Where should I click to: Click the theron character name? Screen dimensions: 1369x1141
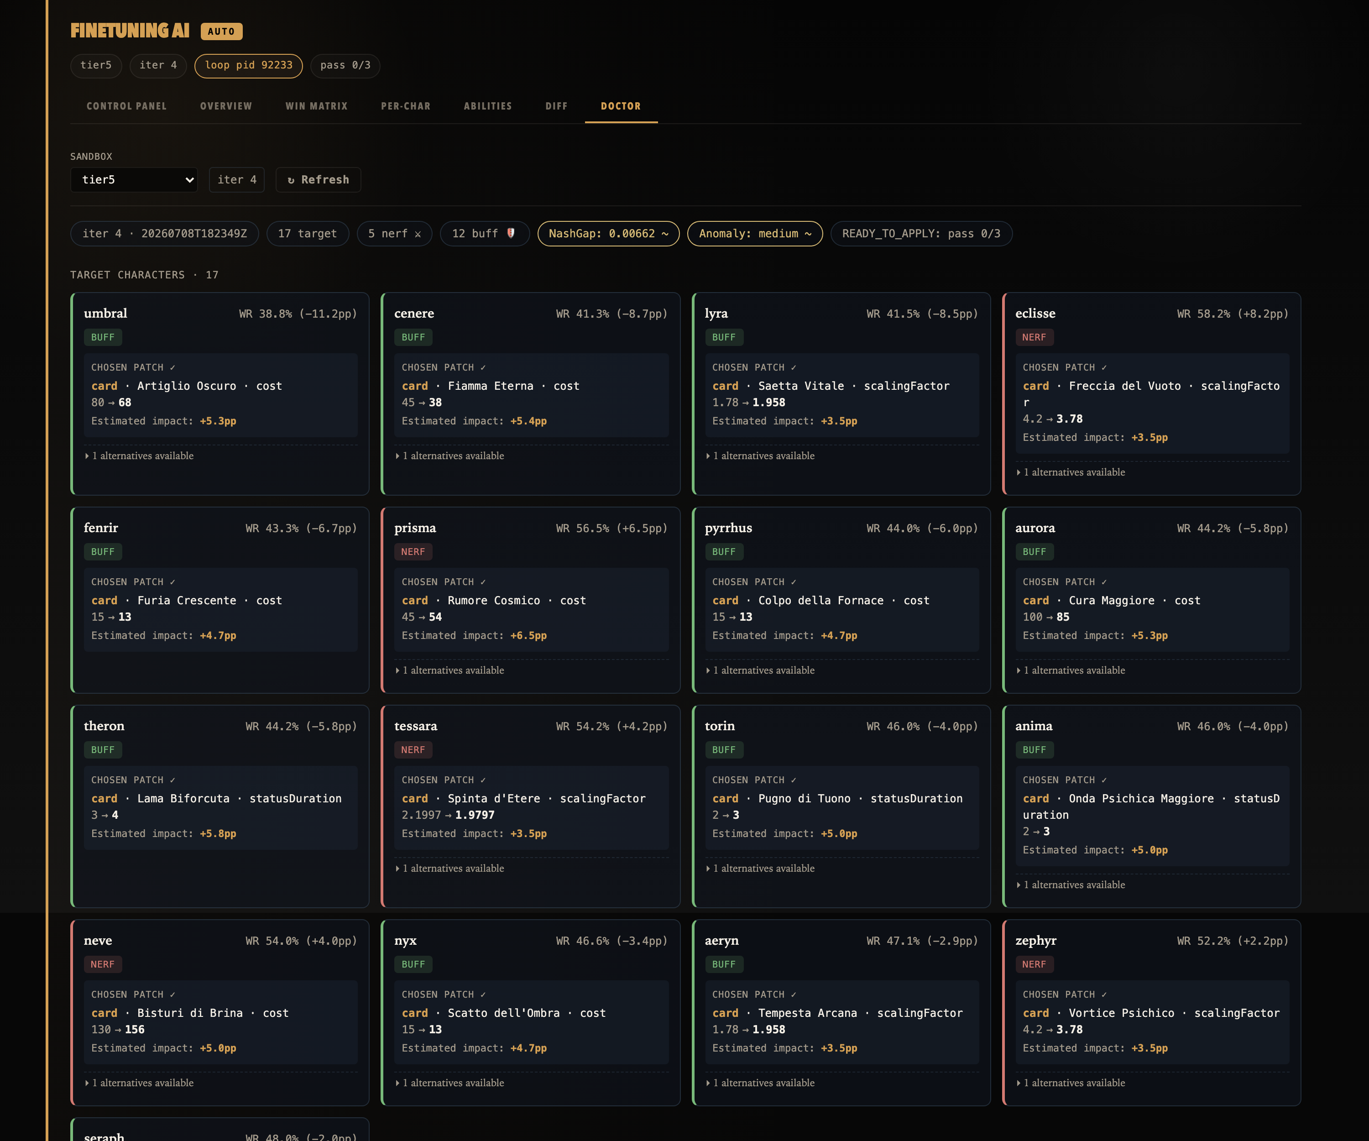[105, 726]
